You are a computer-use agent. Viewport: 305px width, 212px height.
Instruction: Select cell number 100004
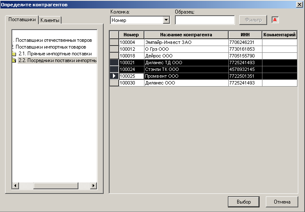131,42
